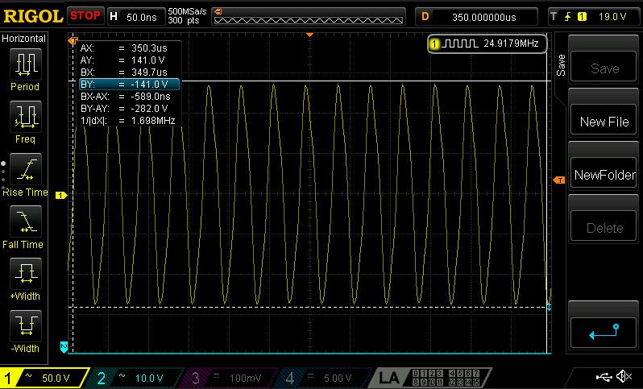
Task: Click the orange T marker at top-left of grid
Action: click(x=73, y=40)
